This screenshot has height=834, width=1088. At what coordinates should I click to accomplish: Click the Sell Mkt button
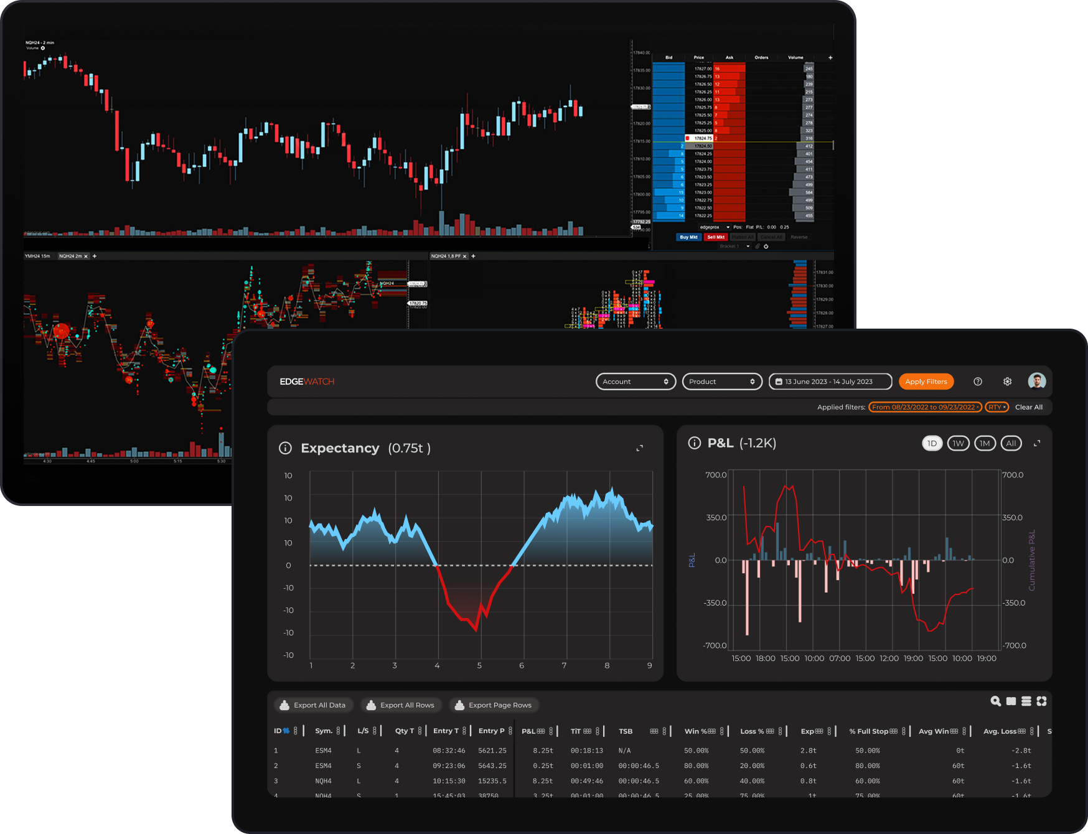click(716, 237)
